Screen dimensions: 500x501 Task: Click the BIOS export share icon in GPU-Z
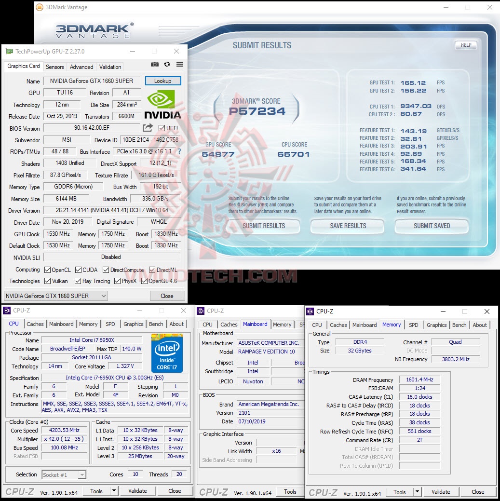coord(148,128)
